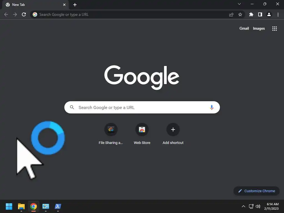Focus the Google search box
The width and height of the screenshot is (284, 213).
(x=142, y=107)
